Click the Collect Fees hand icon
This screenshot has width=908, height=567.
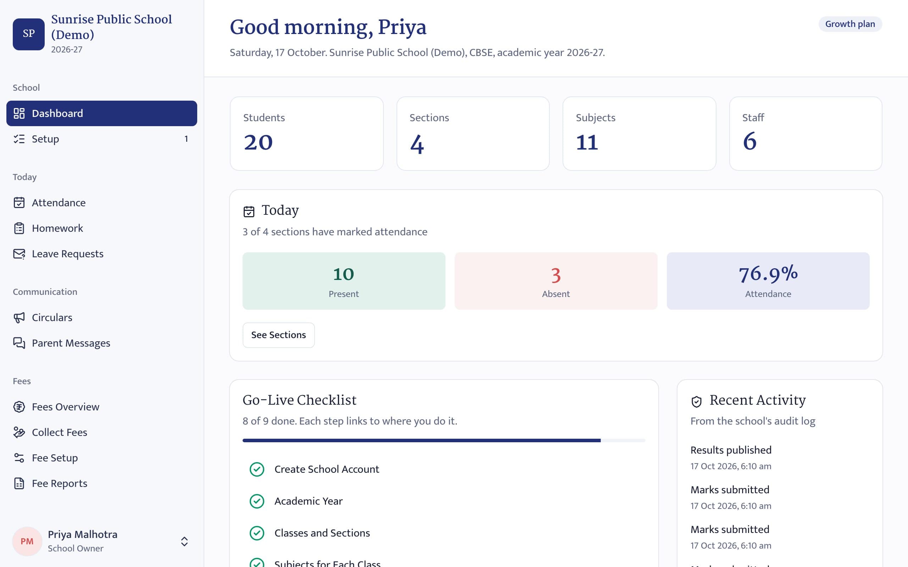(x=19, y=432)
